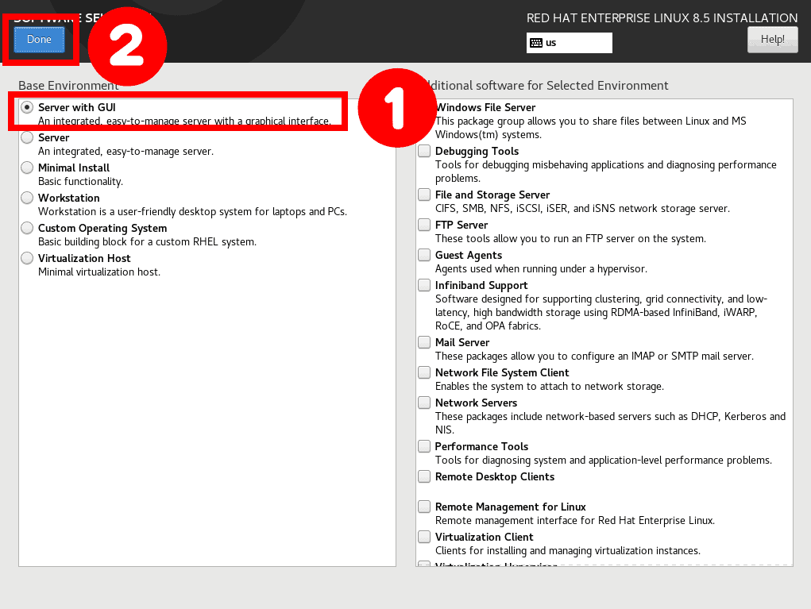Select the Virtualization Host radio button
This screenshot has width=811, height=609.
click(x=27, y=258)
